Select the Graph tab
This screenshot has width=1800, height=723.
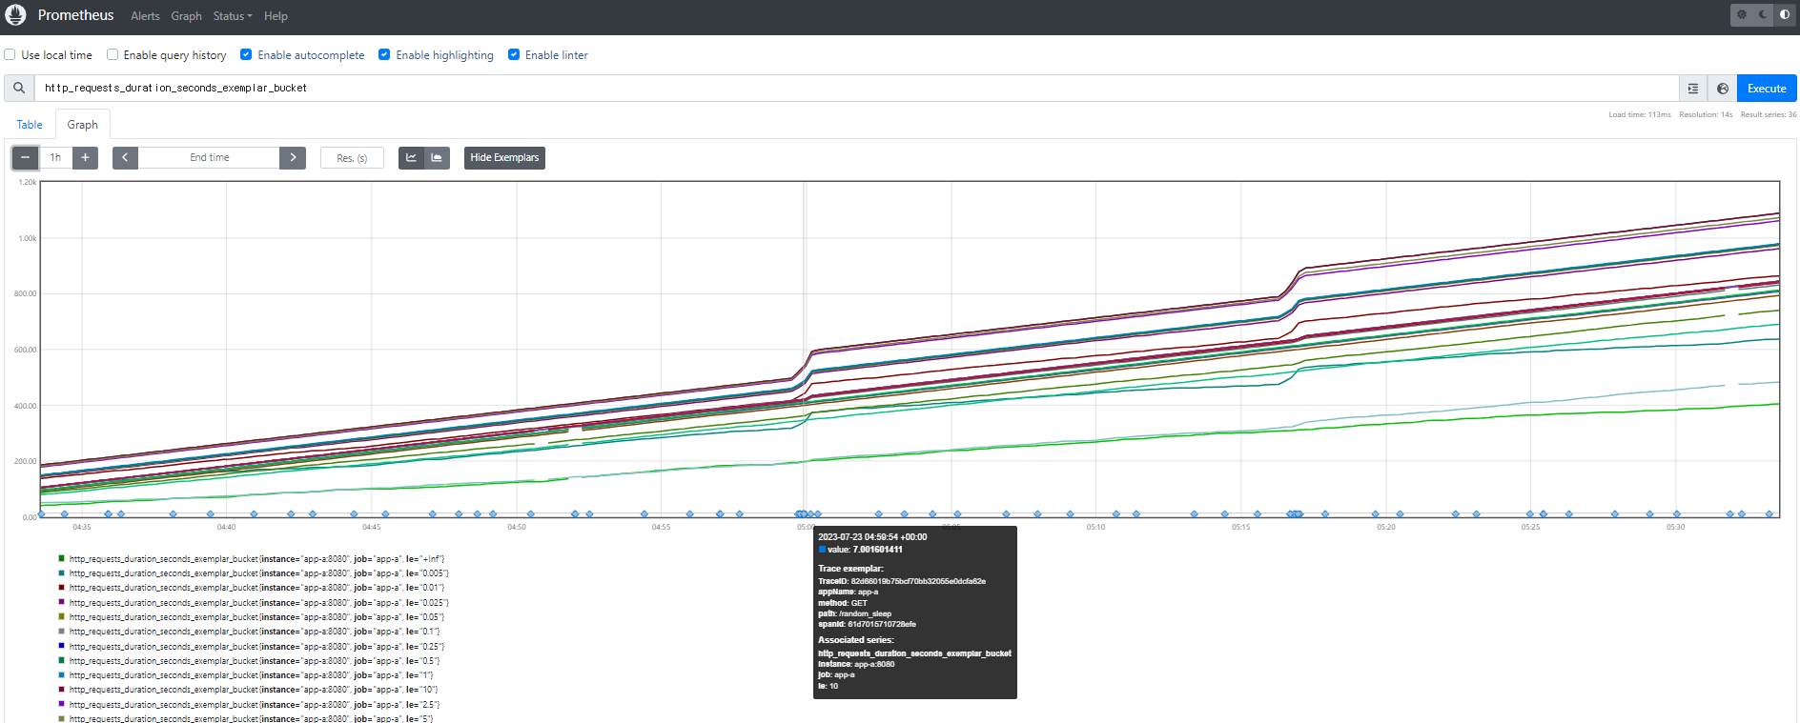pyautogui.click(x=83, y=125)
